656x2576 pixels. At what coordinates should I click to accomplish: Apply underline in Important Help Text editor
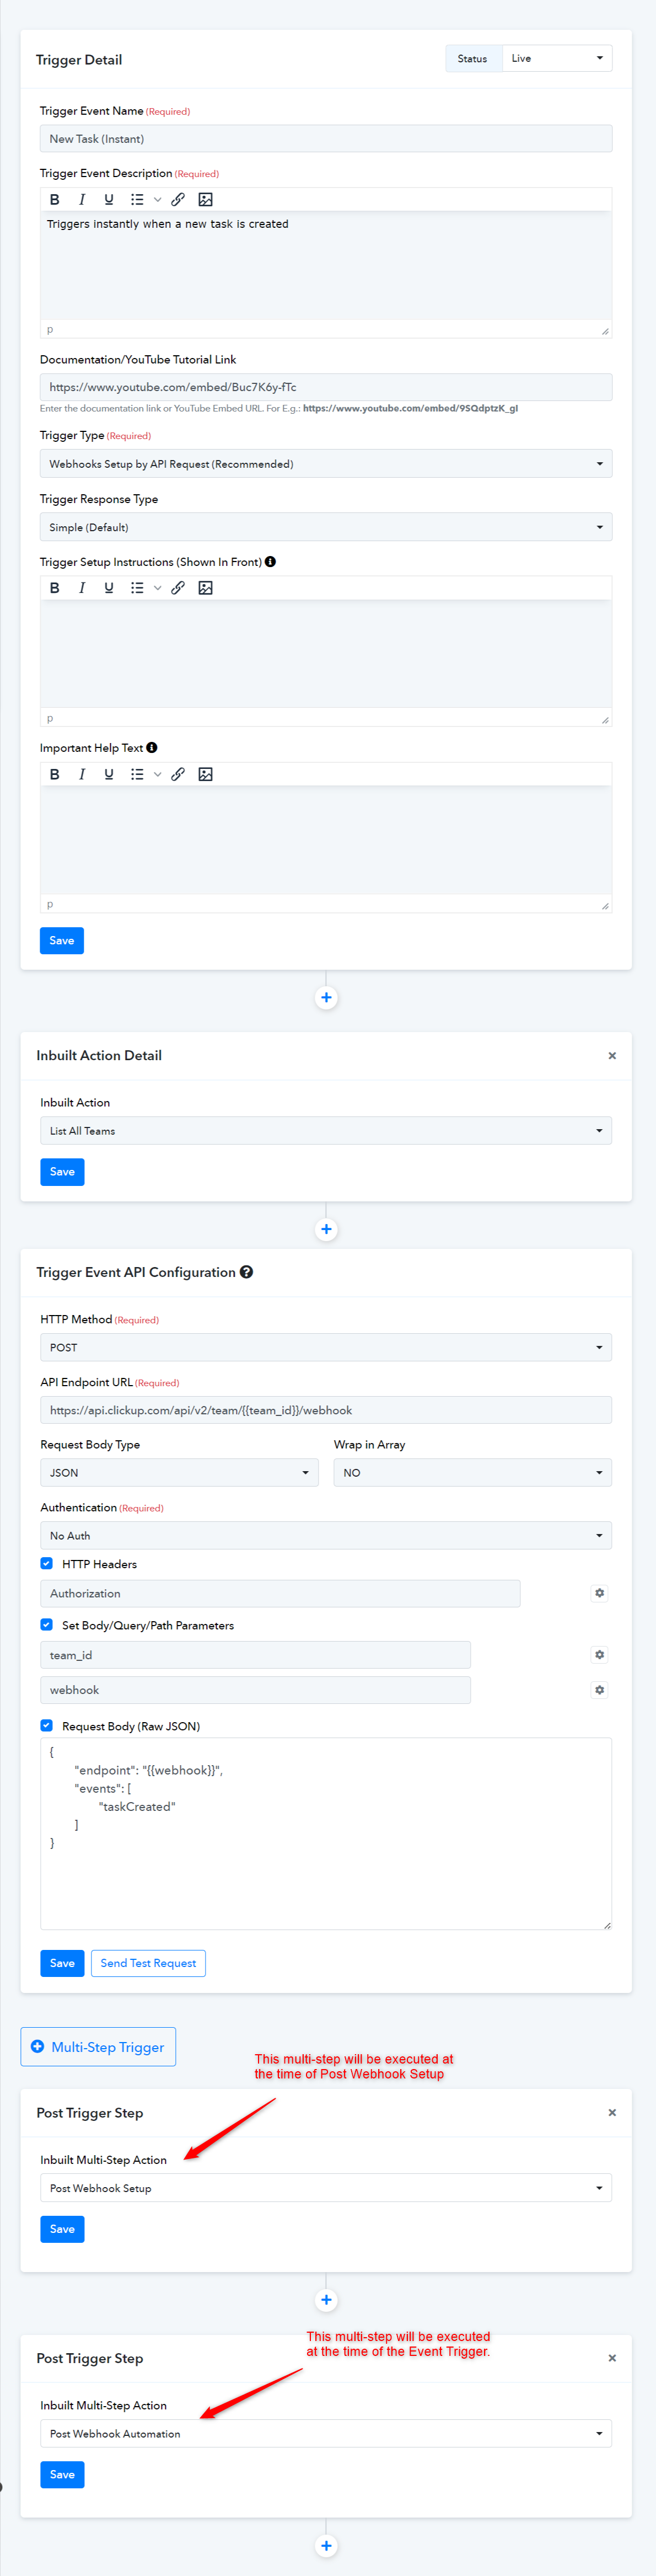tap(109, 774)
